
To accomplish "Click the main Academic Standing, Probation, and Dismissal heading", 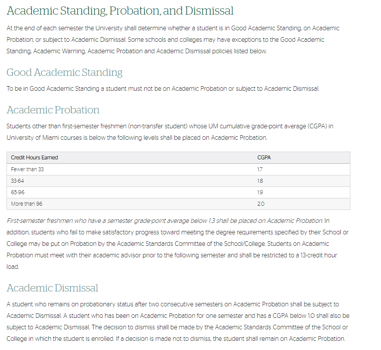I will 120,11.
